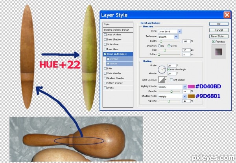
Task: Click the Soften value field
Action: pyautogui.click(x=186, y=54)
